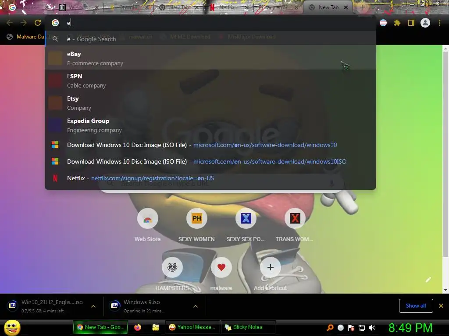
Task: Click the eBay suggestion thumbnail
Action: tap(55, 58)
